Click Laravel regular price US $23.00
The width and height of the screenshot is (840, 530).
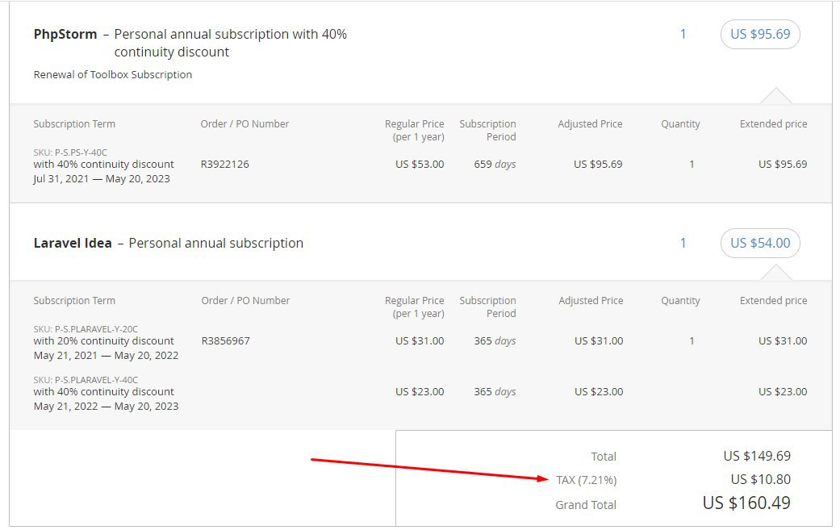click(420, 392)
